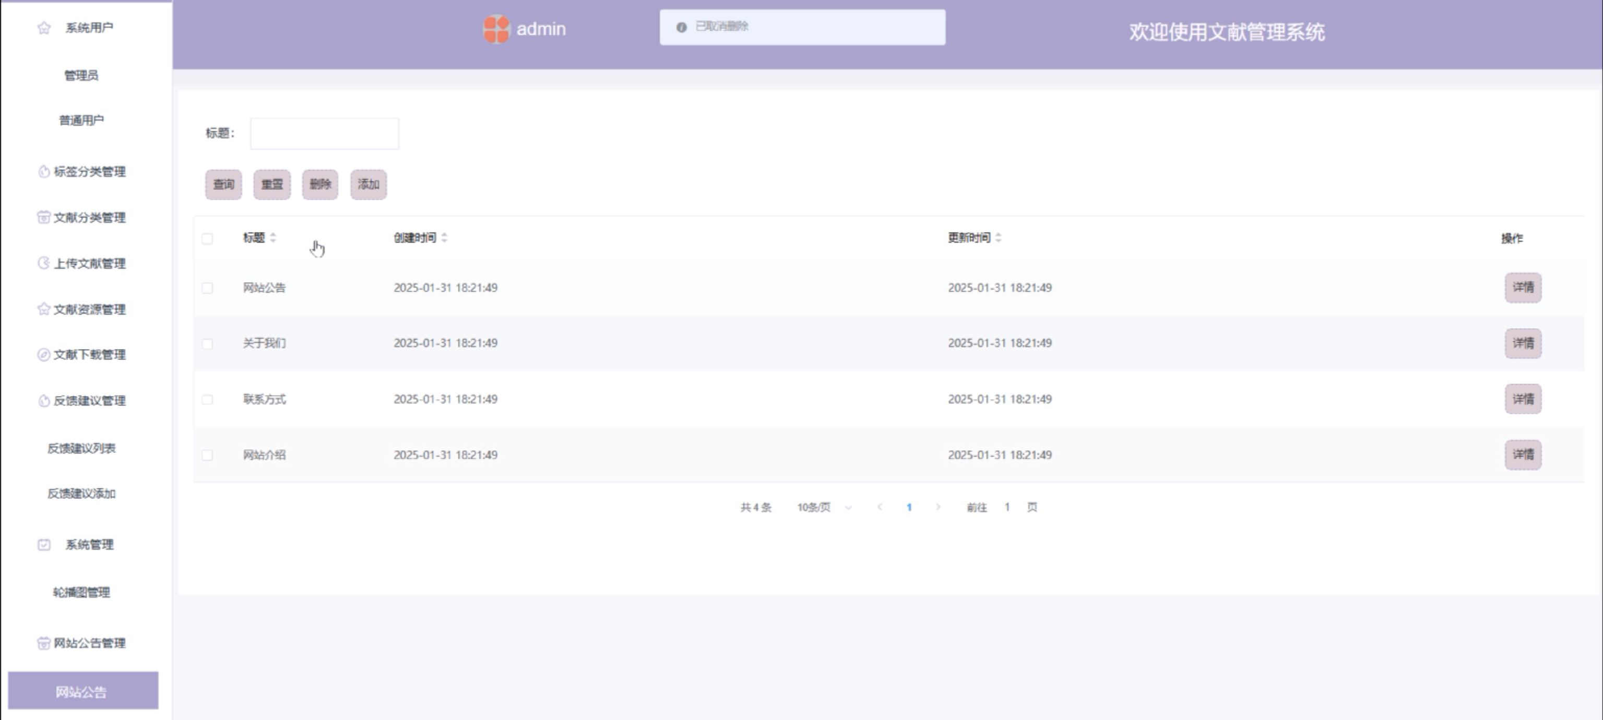Click the check icon beside 系统管理
Image resolution: width=1603 pixels, height=720 pixels.
(43, 545)
